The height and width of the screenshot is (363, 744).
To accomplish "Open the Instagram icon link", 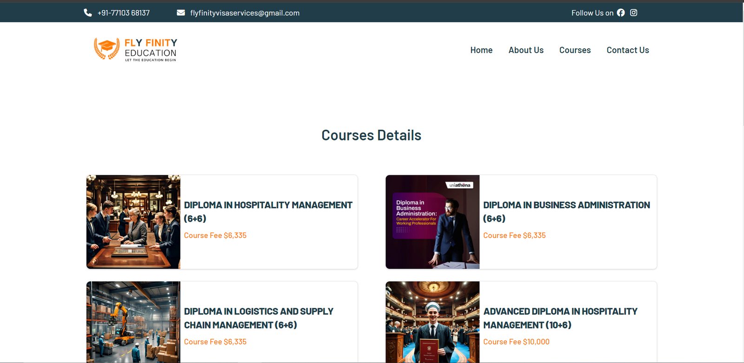I will pos(633,13).
